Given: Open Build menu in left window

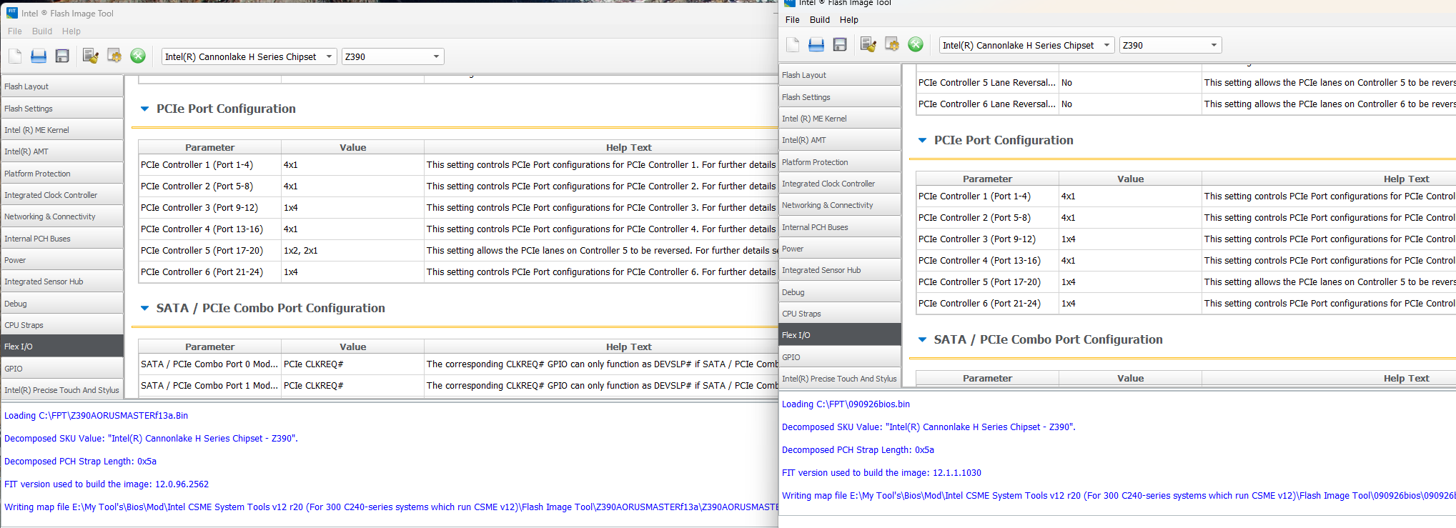Looking at the screenshot, I should pyautogui.click(x=42, y=31).
